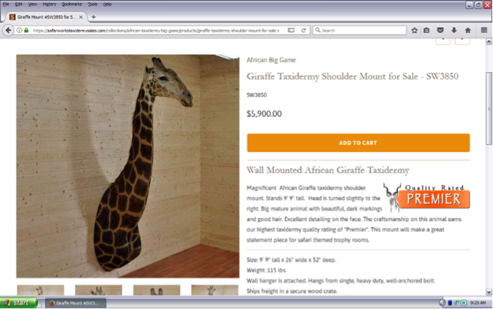
Task: Toggle reader view icon in address bar
Action: click(291, 31)
